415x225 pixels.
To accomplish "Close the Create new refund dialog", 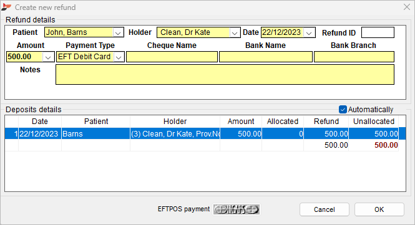I will point(407,7).
